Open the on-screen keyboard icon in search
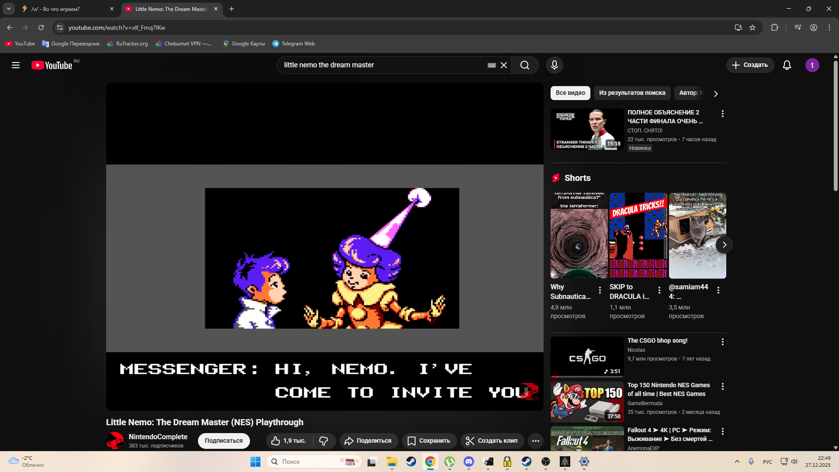This screenshot has width=839, height=472. pyautogui.click(x=492, y=65)
